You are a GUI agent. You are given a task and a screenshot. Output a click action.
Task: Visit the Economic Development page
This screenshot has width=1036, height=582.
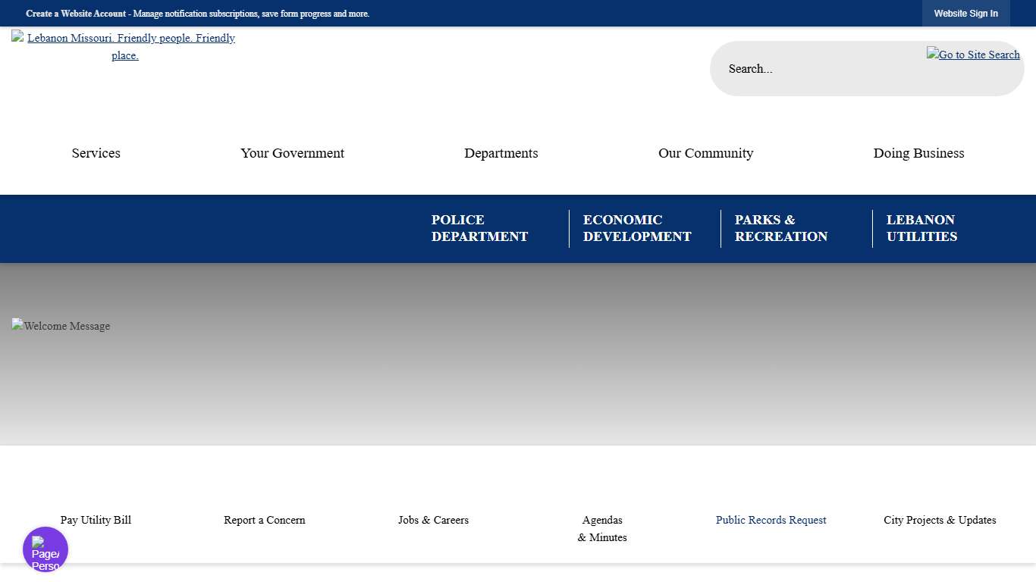637,228
